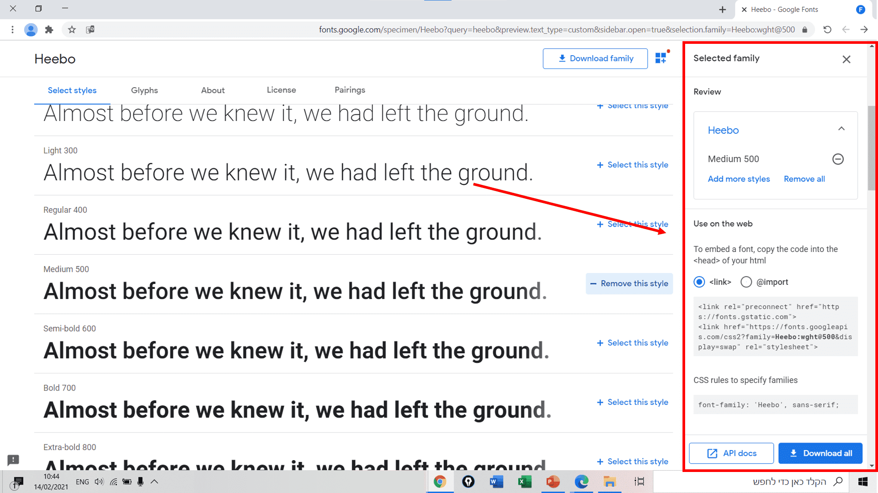Bookmark this page with the star icon
This screenshot has width=878, height=493.
[72, 29]
